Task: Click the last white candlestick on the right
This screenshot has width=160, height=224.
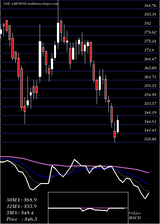Action: (x=118, y=126)
